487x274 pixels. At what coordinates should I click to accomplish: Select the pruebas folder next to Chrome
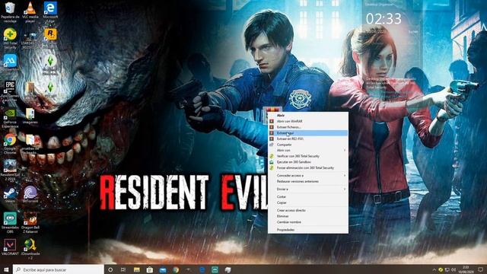(x=30, y=144)
